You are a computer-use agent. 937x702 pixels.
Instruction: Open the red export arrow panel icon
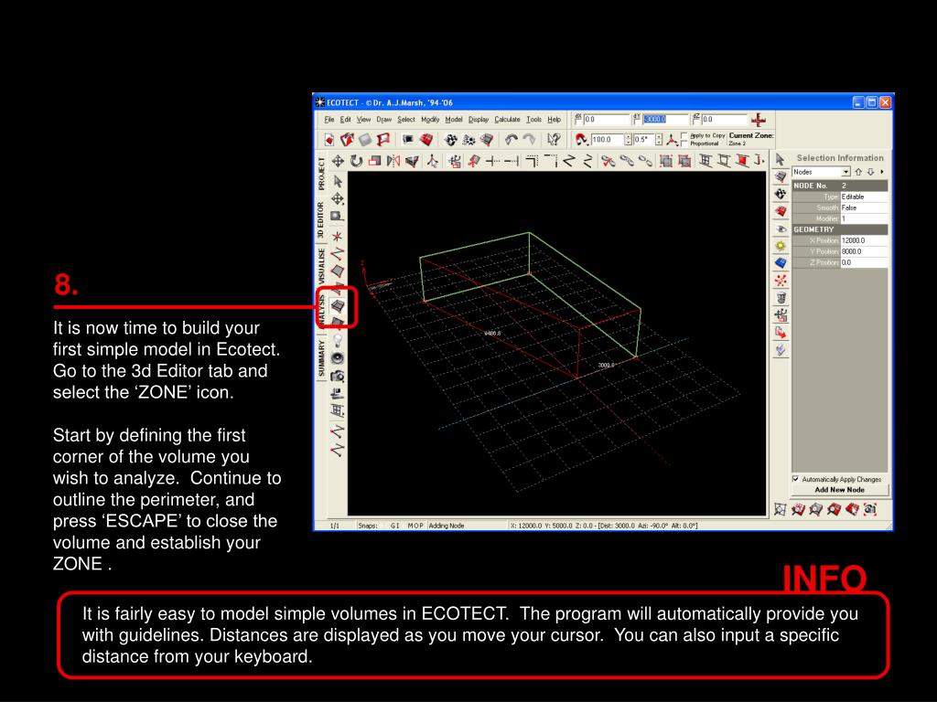pos(781,333)
